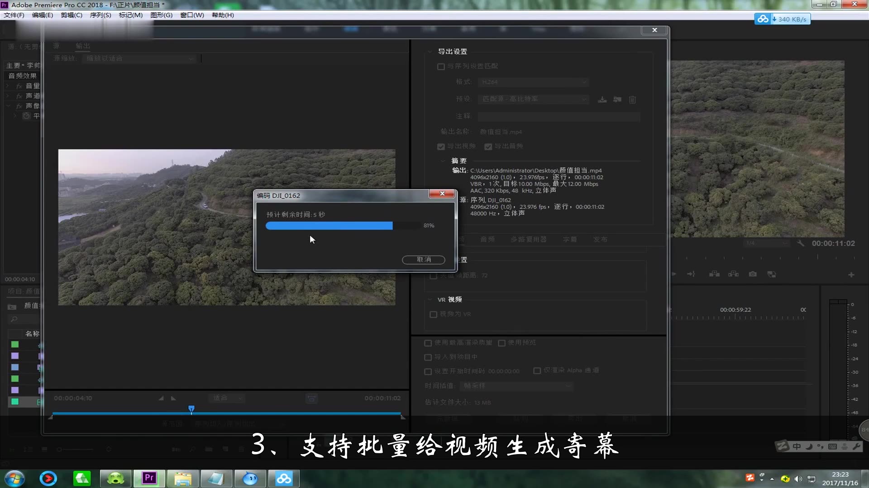869x488 pixels.
Task: Click the delete preset trash icon
Action: pos(632,99)
